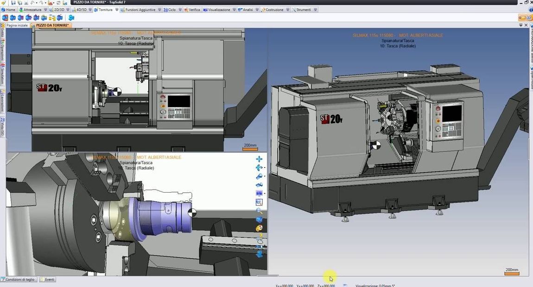Viewport: 533px width, 287px height.
Task: Click the sixth turning operation icon in ribbon
Action: click(x=44, y=18)
